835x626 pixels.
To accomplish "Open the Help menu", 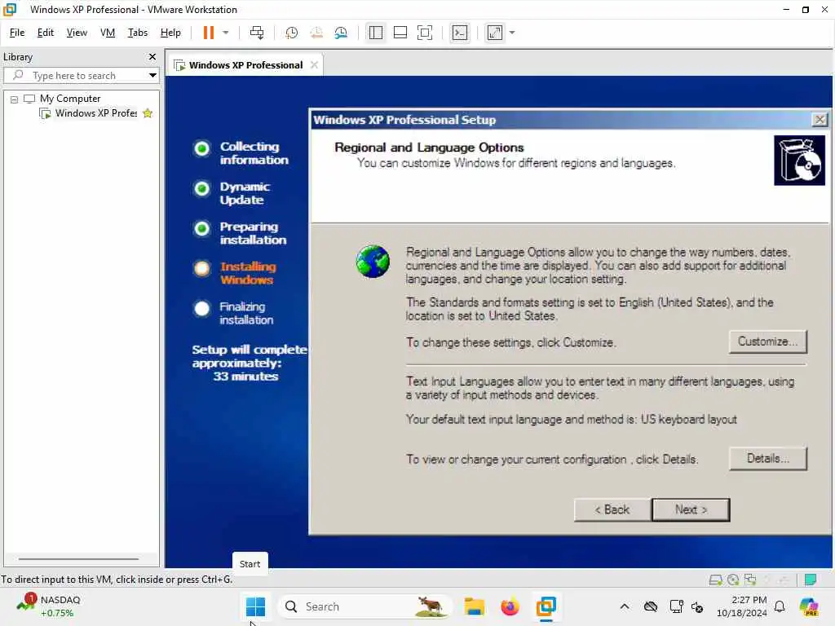I will [170, 33].
